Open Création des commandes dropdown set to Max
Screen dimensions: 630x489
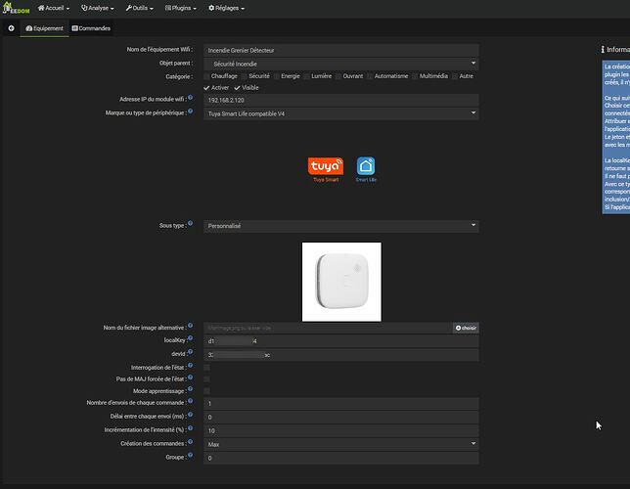[x=340, y=444]
